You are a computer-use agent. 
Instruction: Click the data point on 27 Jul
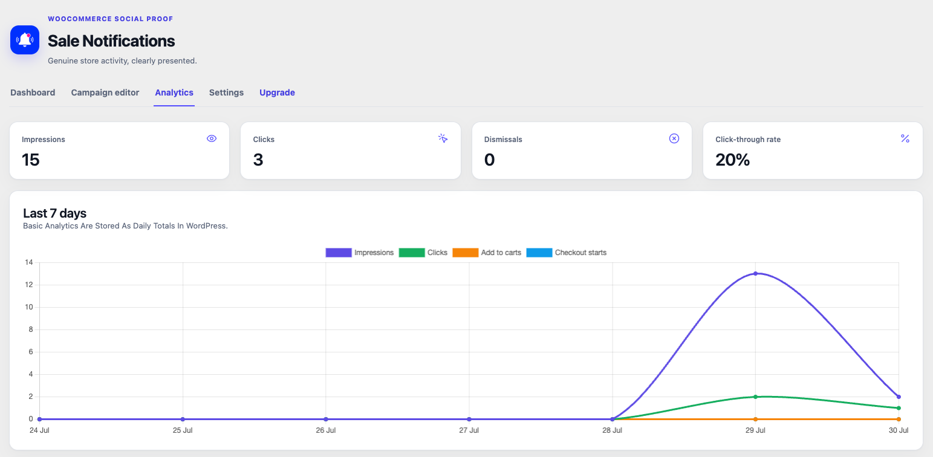[469, 419]
